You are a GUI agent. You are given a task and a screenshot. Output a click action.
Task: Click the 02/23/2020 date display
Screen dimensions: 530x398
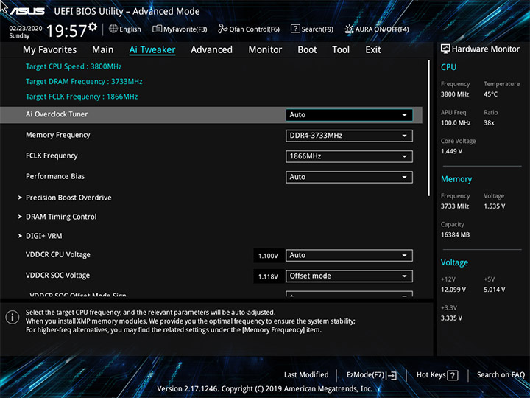pos(26,29)
